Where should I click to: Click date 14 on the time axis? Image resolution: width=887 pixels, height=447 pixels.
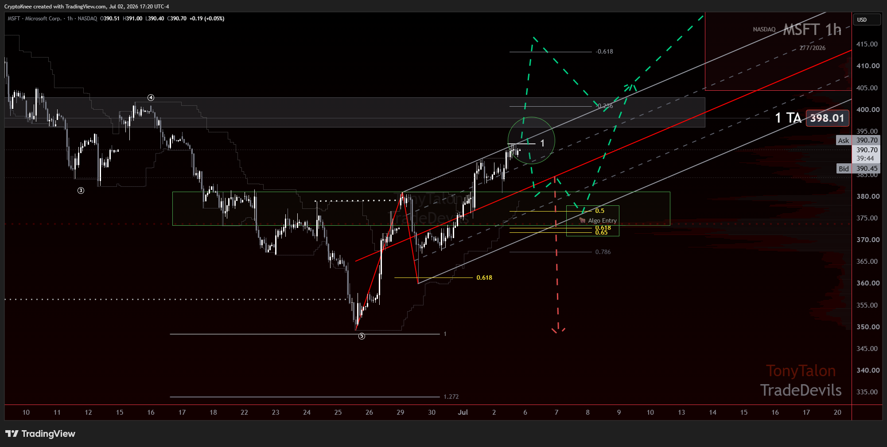712,412
